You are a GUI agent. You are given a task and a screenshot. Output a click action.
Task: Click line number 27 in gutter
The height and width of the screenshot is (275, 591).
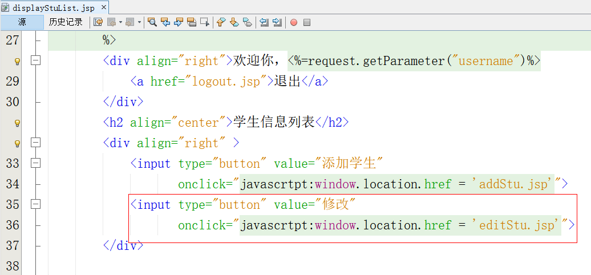click(x=13, y=41)
